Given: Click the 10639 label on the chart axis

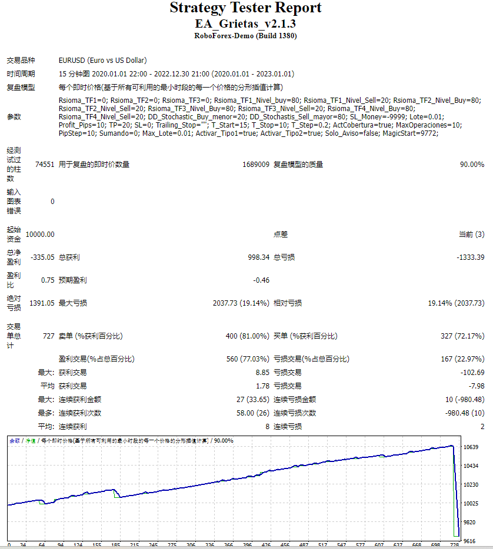Looking at the screenshot, I should 472,448.
